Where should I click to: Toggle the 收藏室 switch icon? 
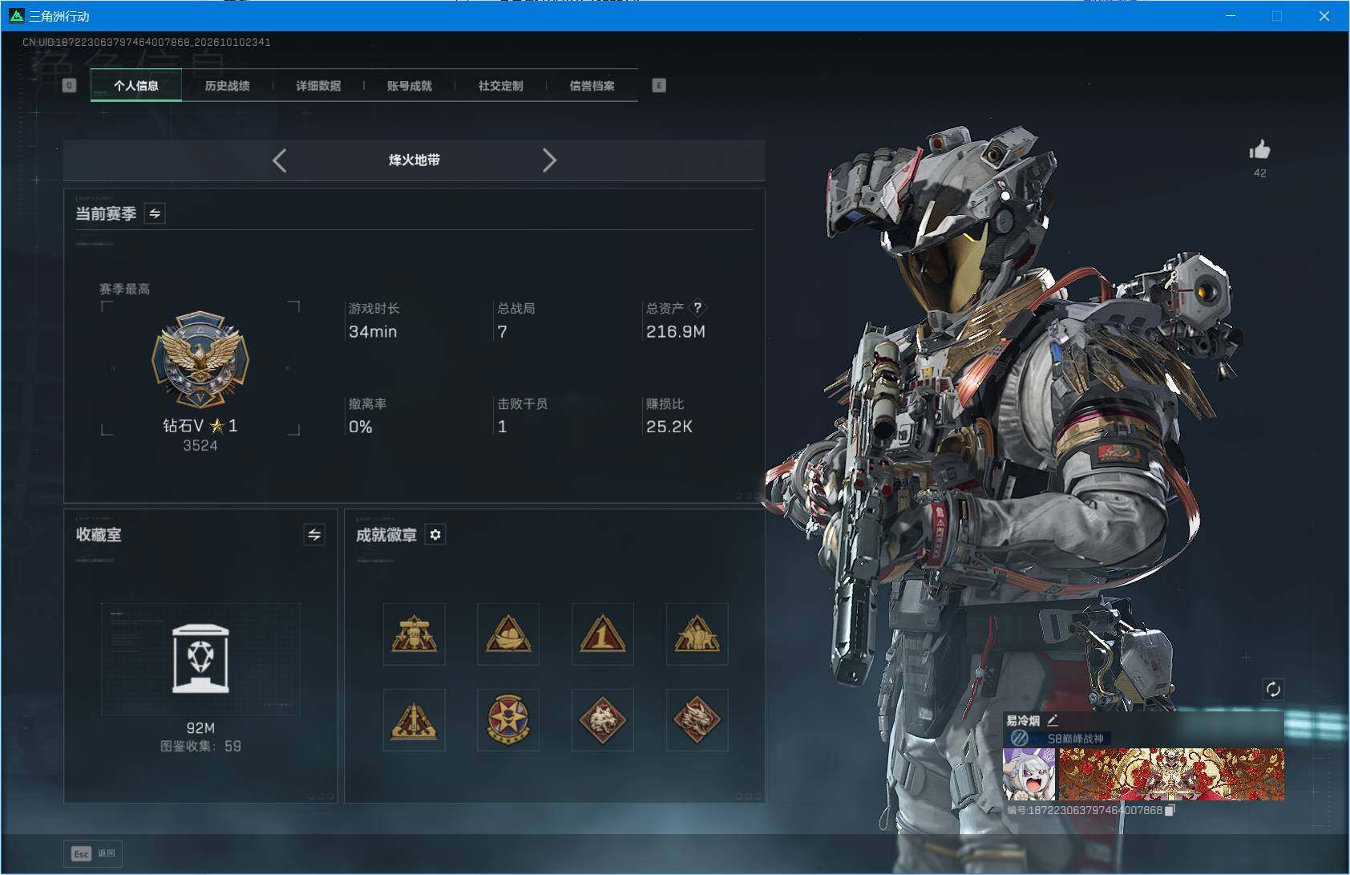pos(314,534)
